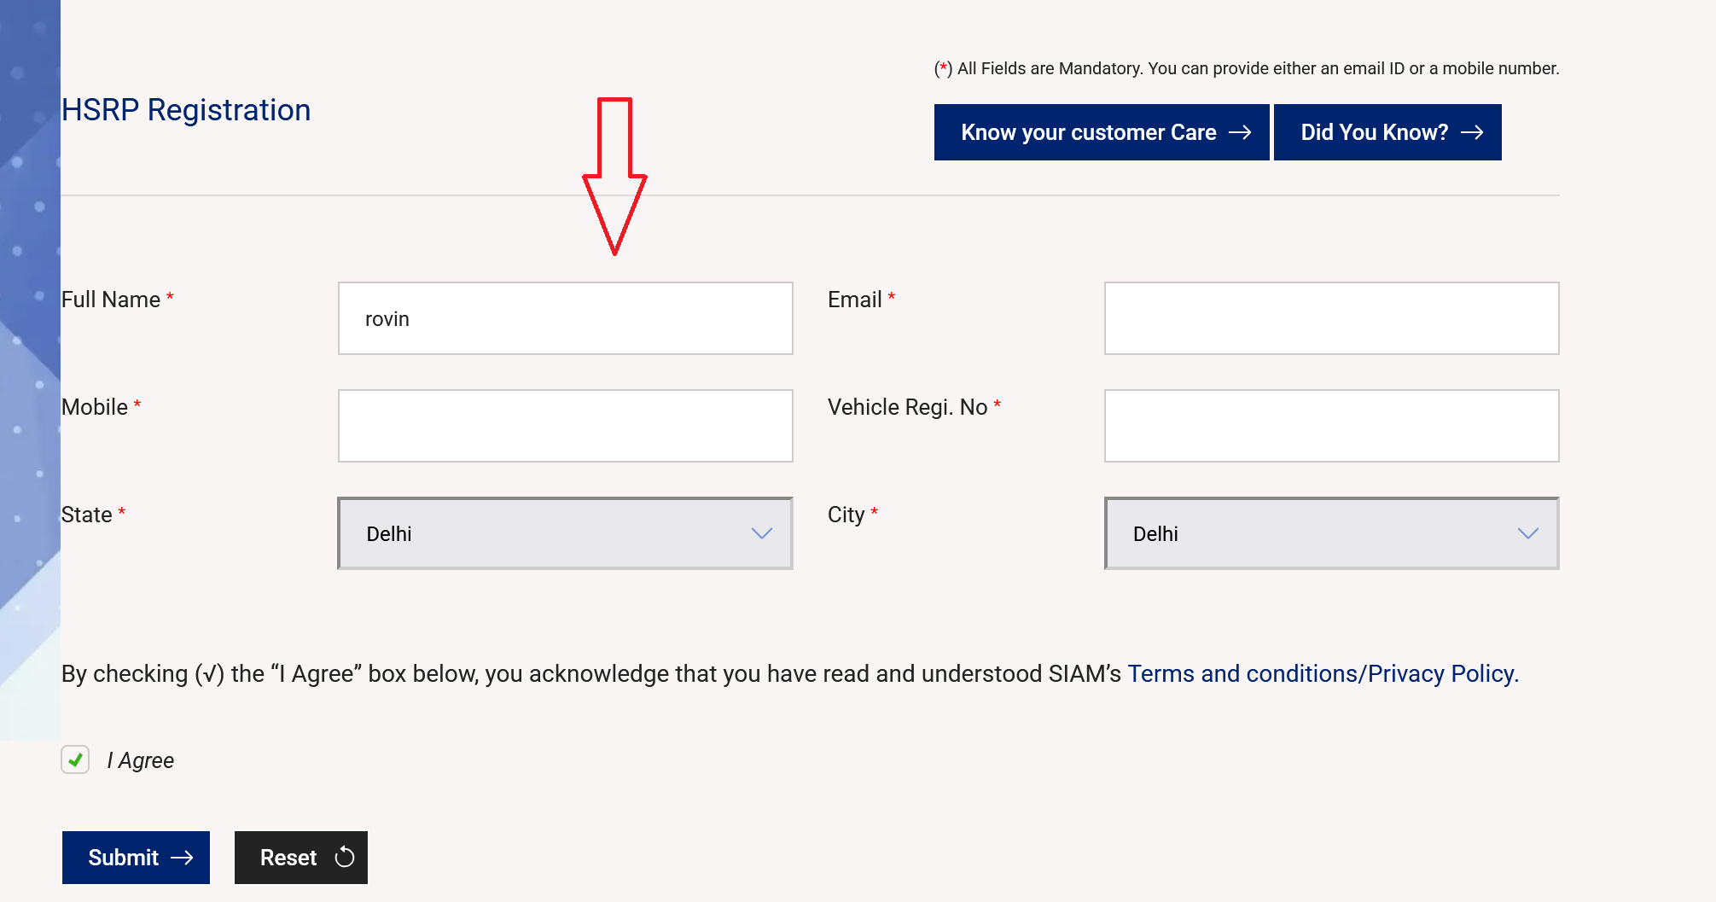Click the arrow icon on Know your customer Care
This screenshot has width=1716, height=902.
pyautogui.click(x=1240, y=132)
